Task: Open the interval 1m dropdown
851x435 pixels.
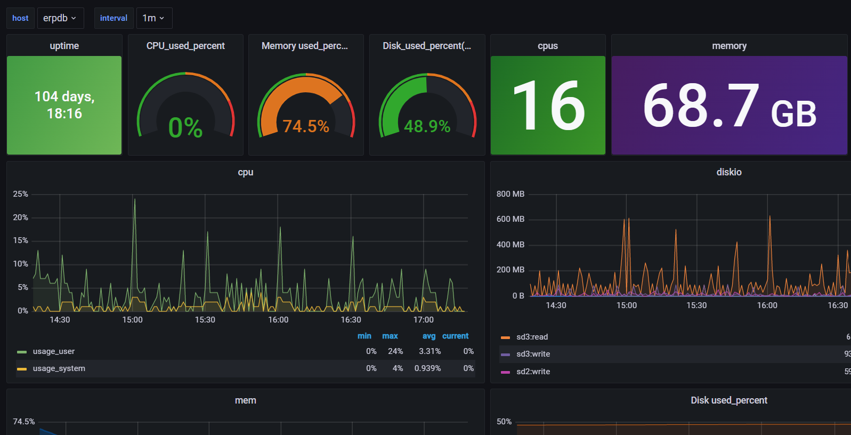Action: point(154,18)
